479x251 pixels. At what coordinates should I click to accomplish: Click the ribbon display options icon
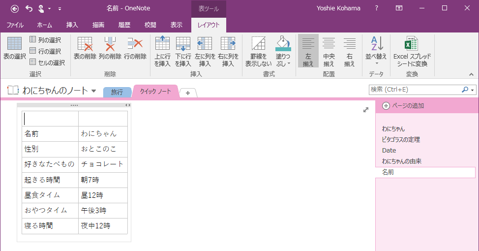tap(399, 8)
